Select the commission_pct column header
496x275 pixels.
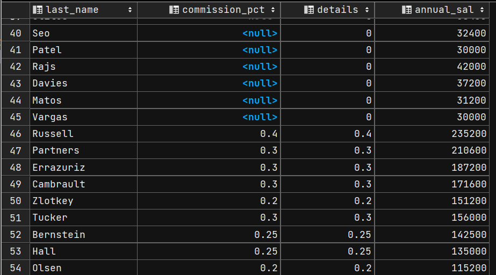pos(209,10)
